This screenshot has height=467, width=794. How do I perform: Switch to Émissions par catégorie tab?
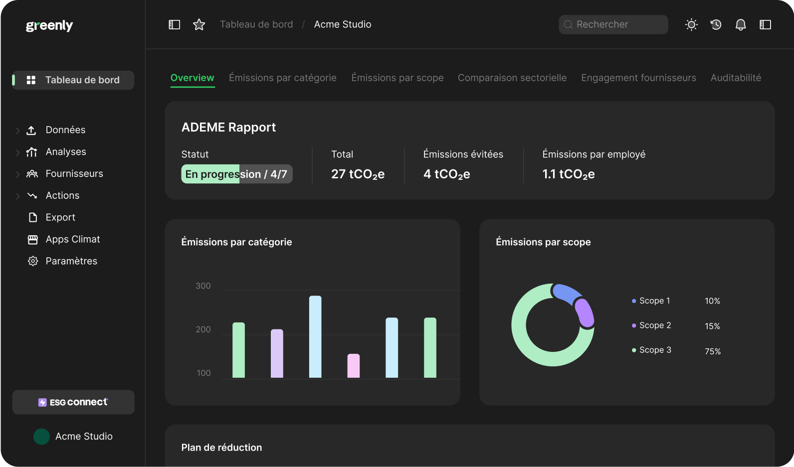coord(282,78)
